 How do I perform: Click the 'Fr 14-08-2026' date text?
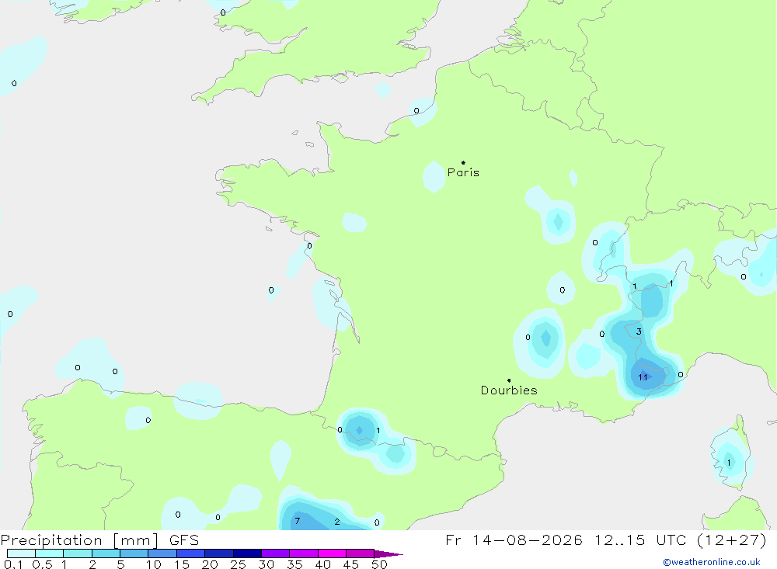point(514,540)
